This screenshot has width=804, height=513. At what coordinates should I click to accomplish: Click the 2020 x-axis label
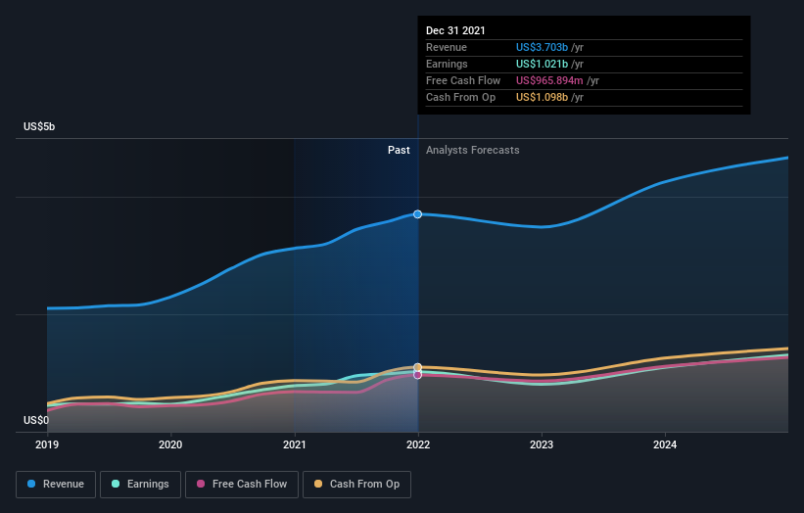point(170,444)
